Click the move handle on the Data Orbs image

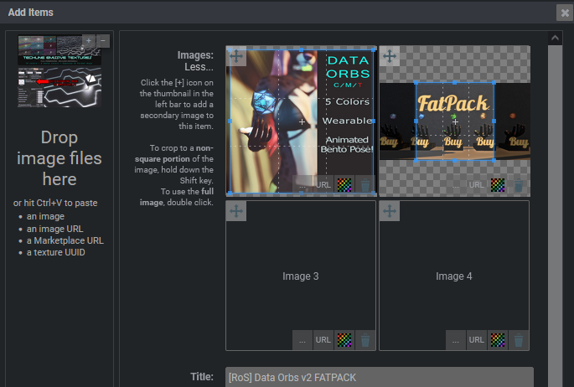coord(237,57)
